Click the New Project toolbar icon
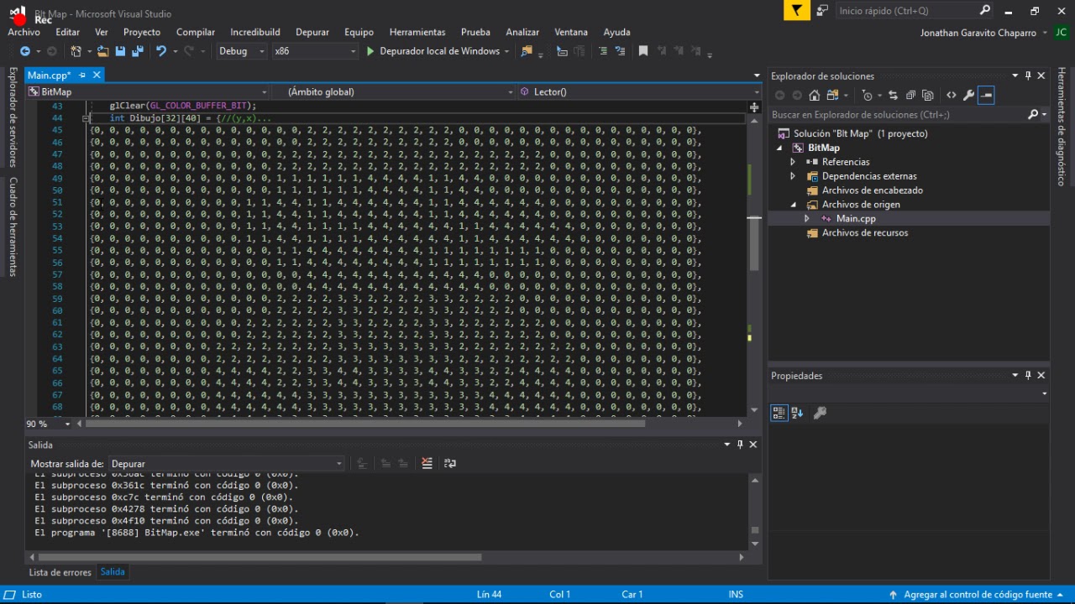Image resolution: width=1075 pixels, height=604 pixels. tap(76, 51)
